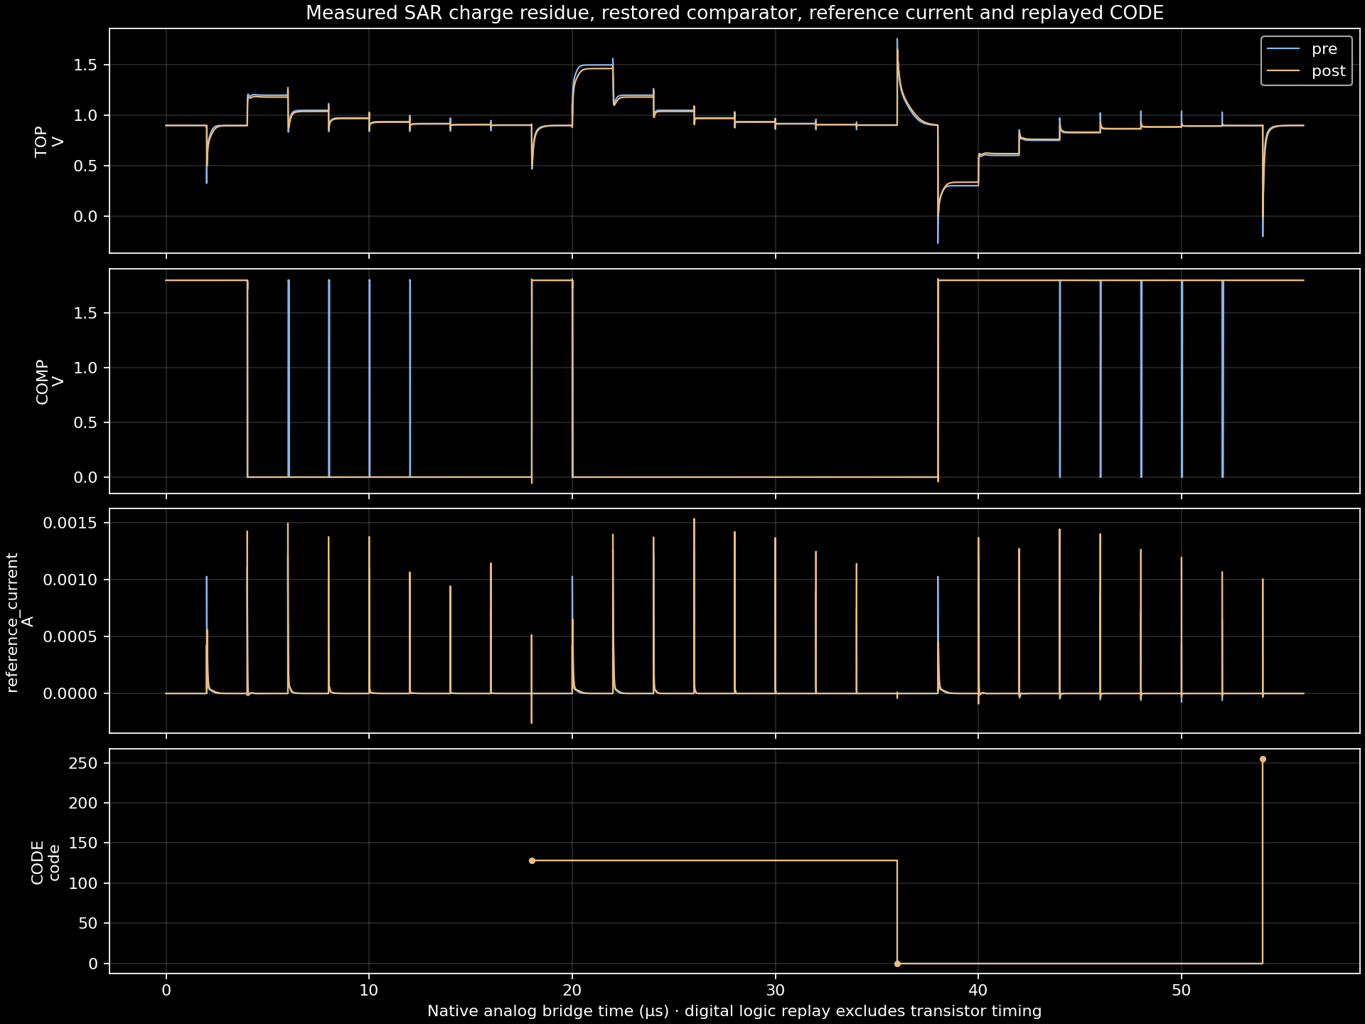Click the CODE axis tick label 50
Image resolution: width=1365 pixels, height=1024 pixels.
tap(89, 924)
